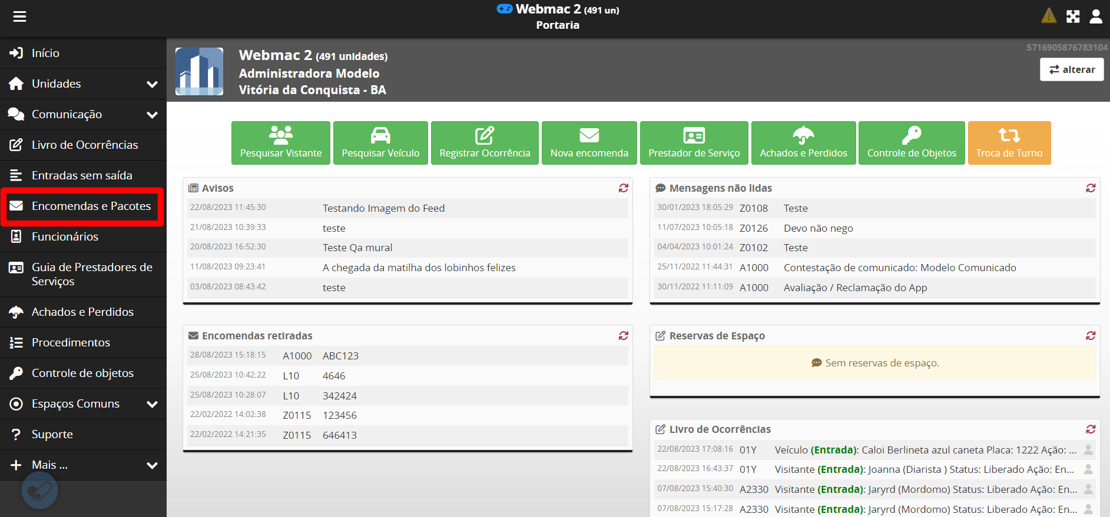The width and height of the screenshot is (1110, 517).
Task: Refresh the Reservas de Espaço panel
Action: point(1091,336)
